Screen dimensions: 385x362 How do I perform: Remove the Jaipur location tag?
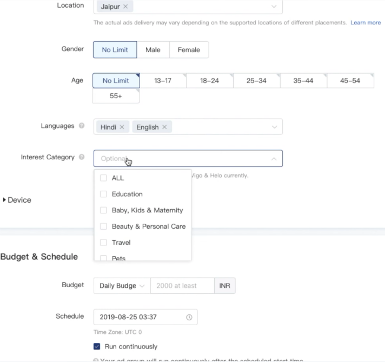pyautogui.click(x=125, y=7)
